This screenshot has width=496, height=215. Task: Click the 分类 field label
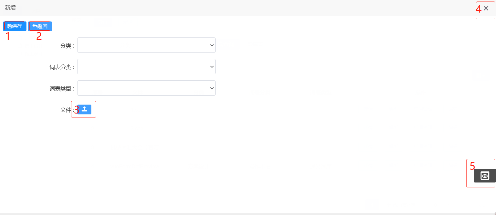pos(67,46)
